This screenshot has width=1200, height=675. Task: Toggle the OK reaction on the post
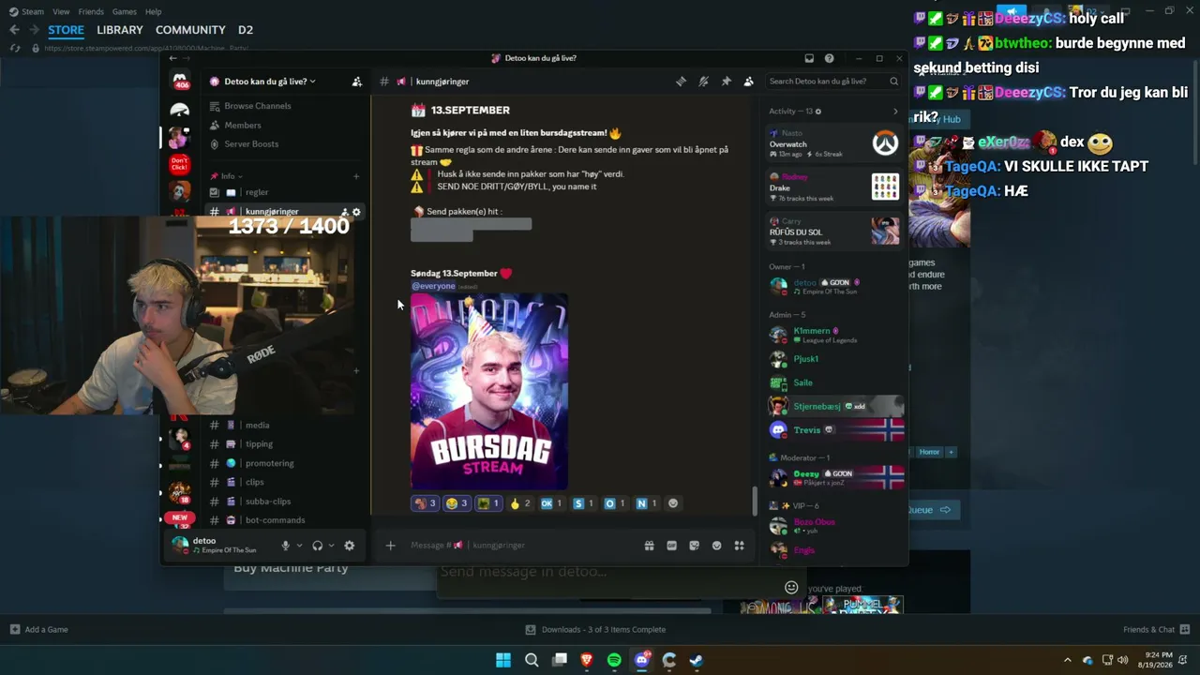[551, 503]
